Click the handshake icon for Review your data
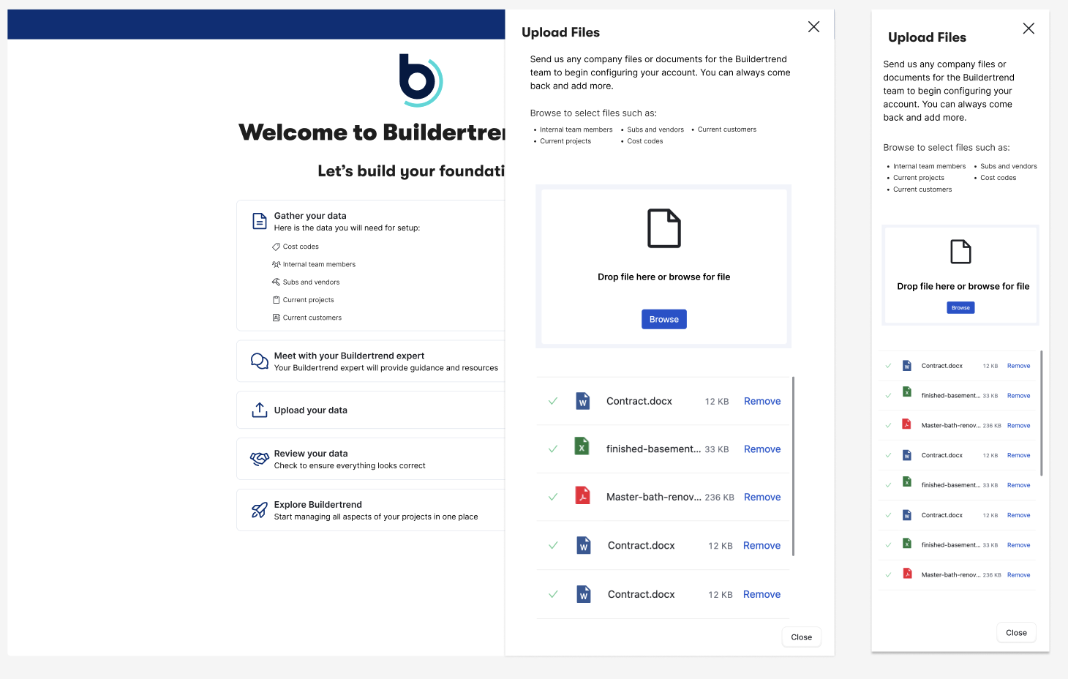1068x679 pixels. [x=259, y=459]
